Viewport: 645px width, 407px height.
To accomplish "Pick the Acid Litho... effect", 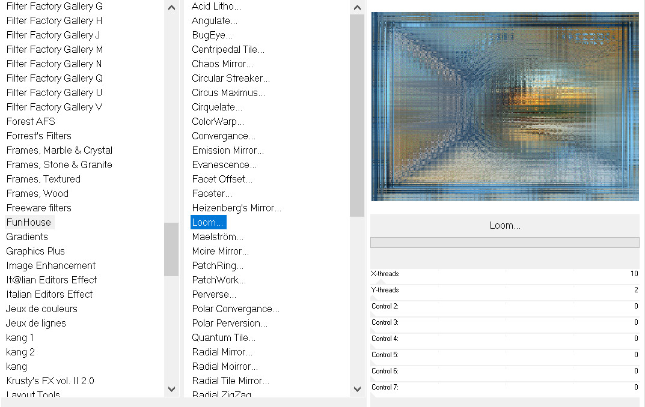I will [x=216, y=6].
